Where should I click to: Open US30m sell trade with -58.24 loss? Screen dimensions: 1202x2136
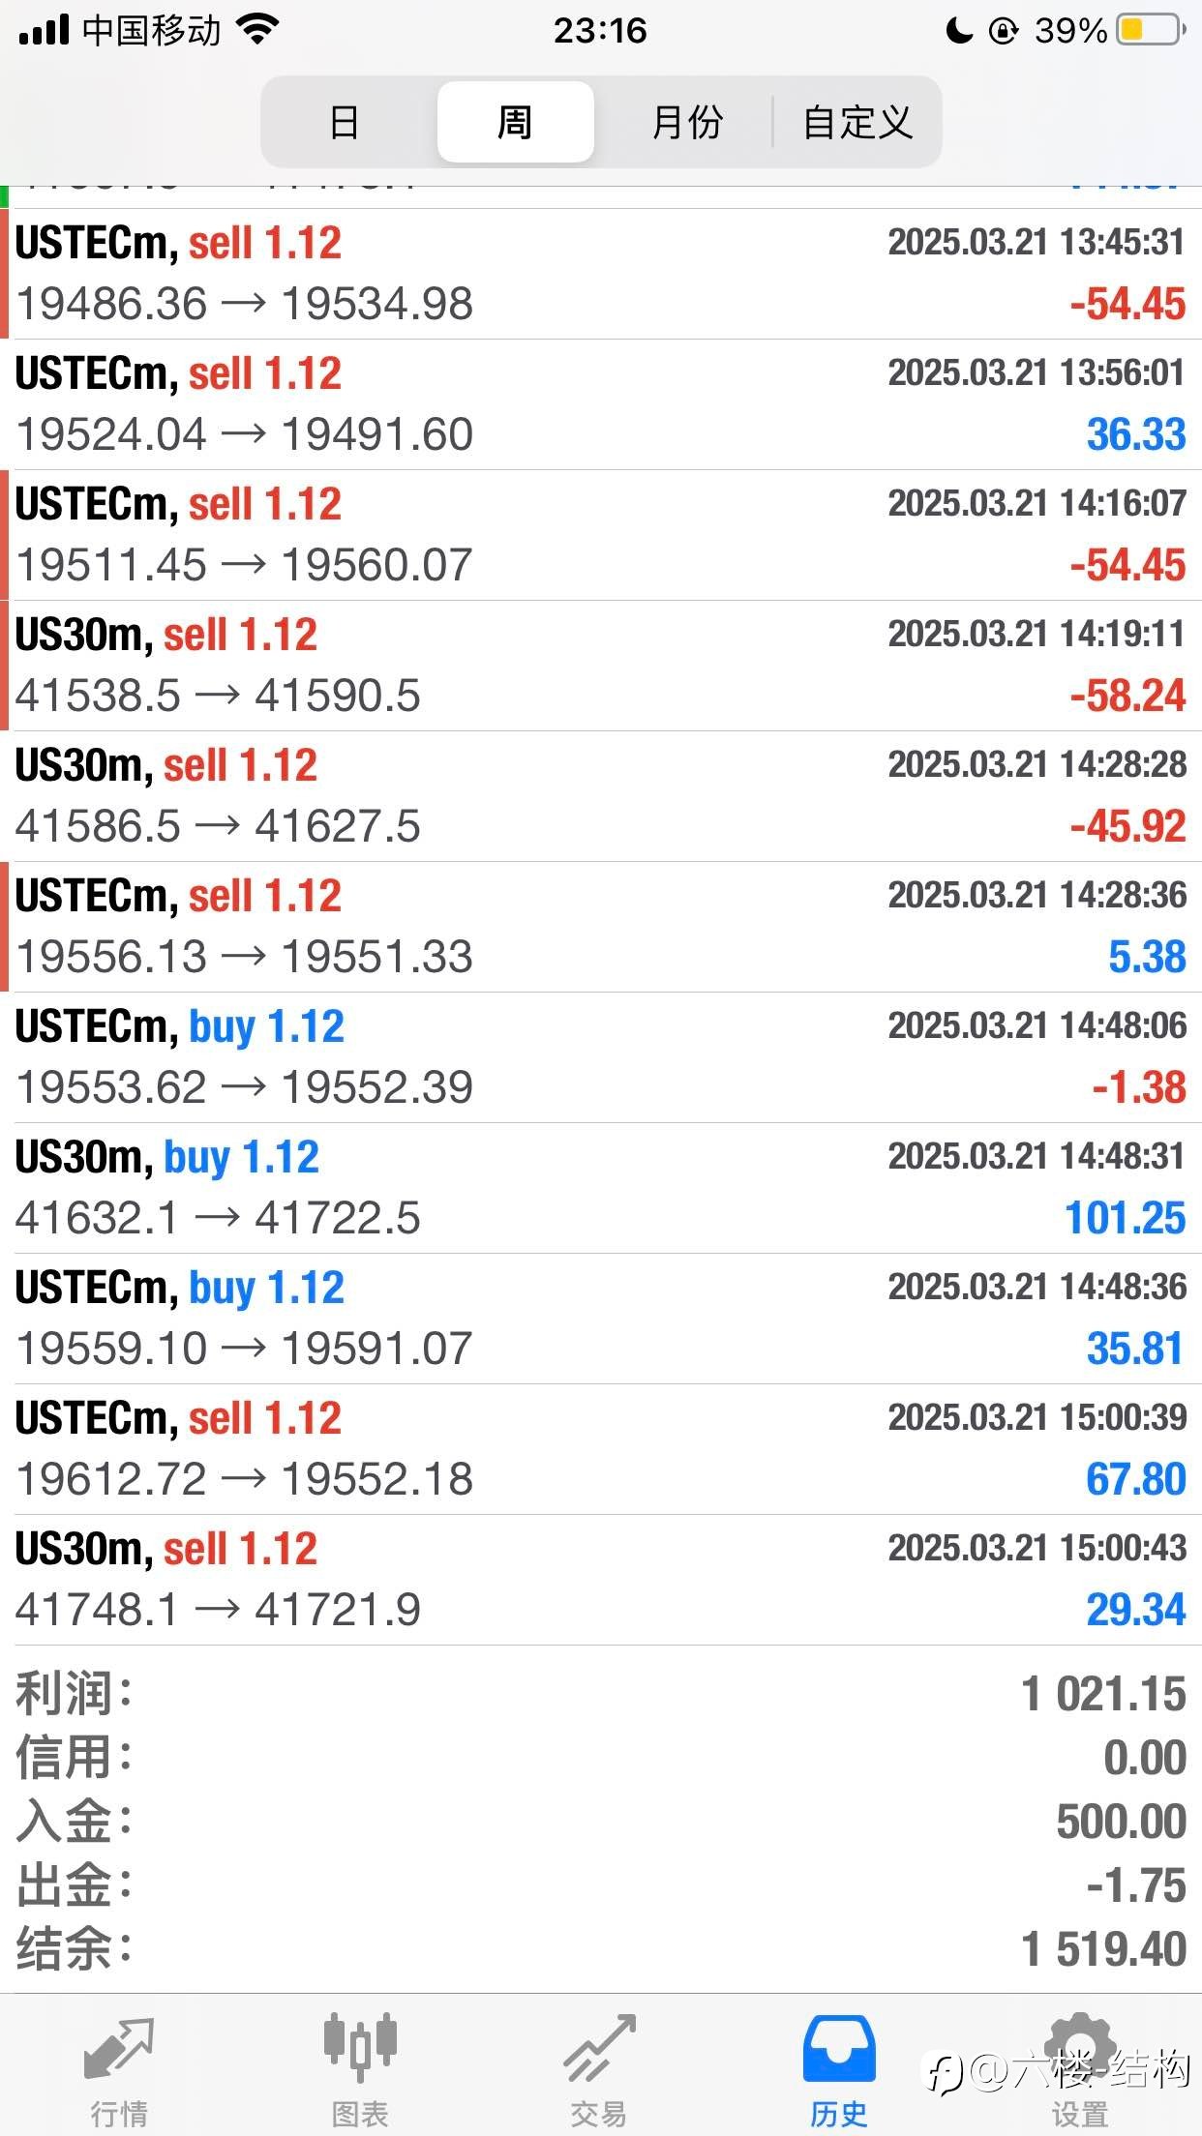tap(601, 666)
